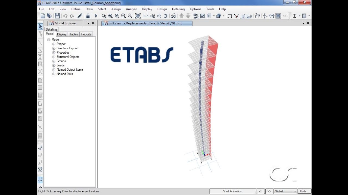Open the I-section design dropdown arrow
The height and width of the screenshot is (195, 348).
[299, 16]
